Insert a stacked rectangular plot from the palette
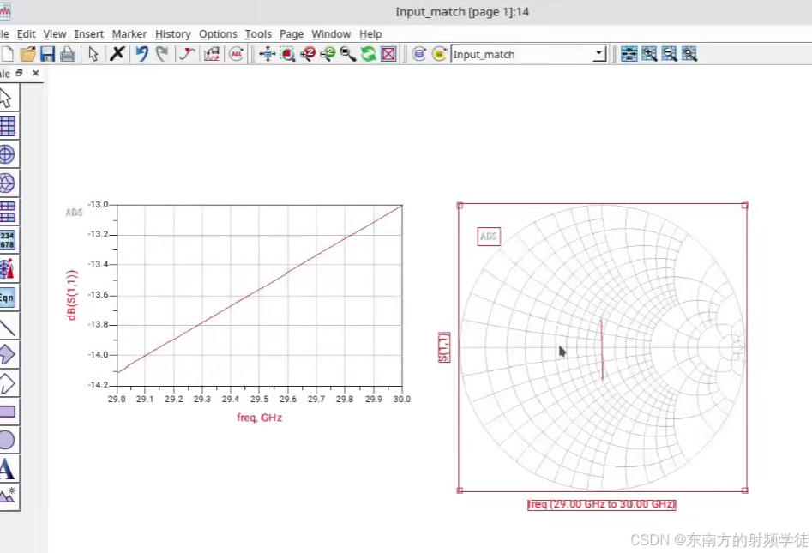This screenshot has width=812, height=553. (8, 211)
